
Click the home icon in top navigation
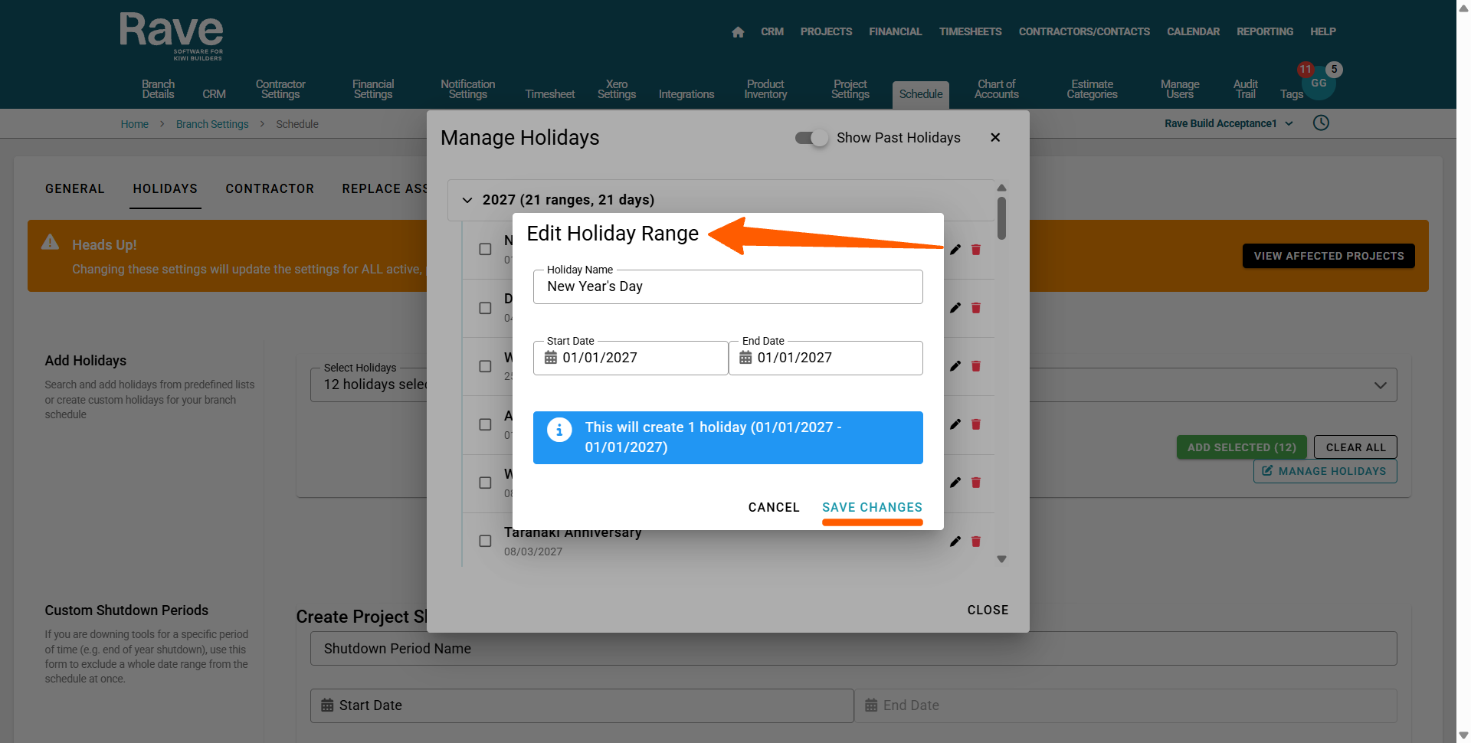coord(738,32)
